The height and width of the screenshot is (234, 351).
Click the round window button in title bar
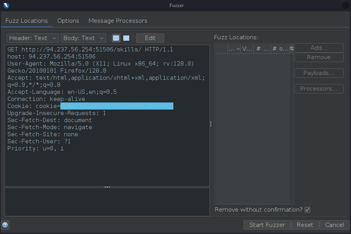[x=344, y=5]
